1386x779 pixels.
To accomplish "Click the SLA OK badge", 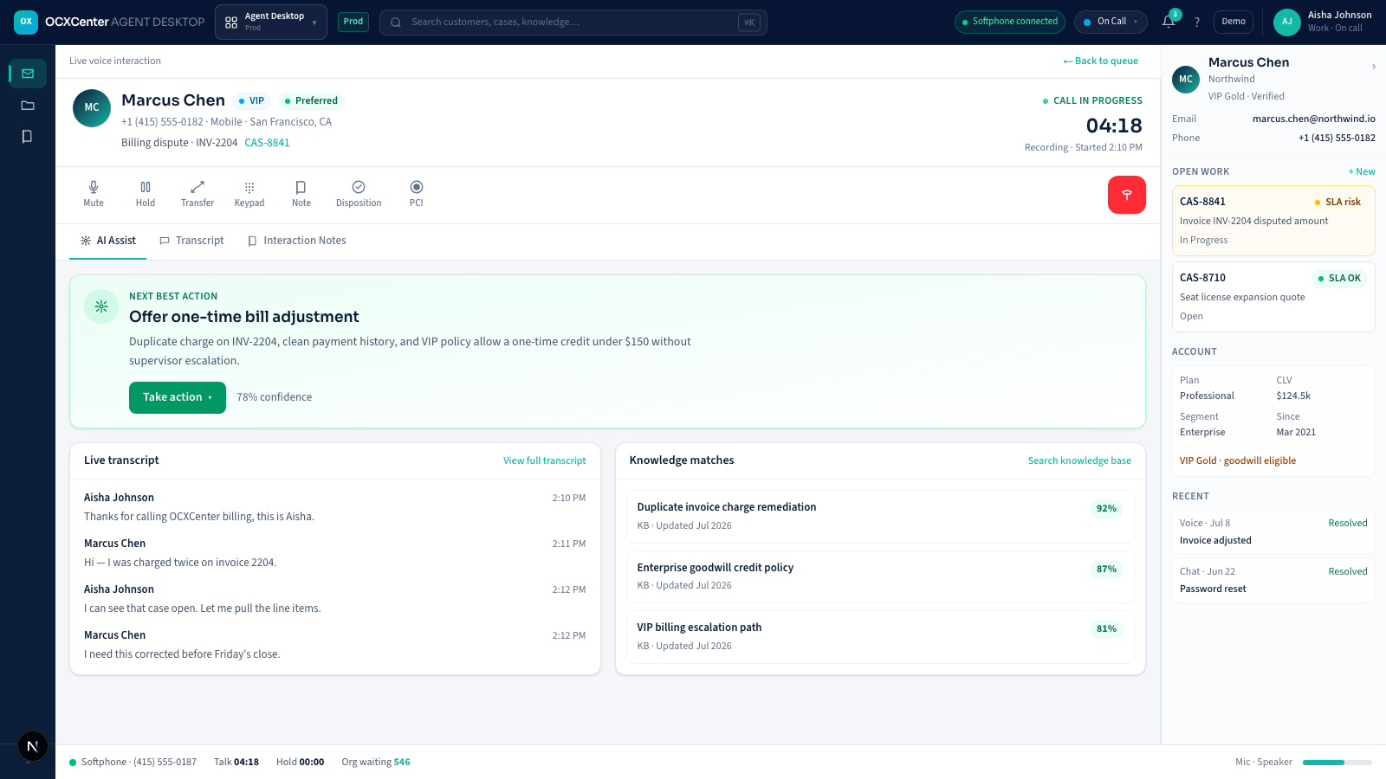I will click(1339, 278).
